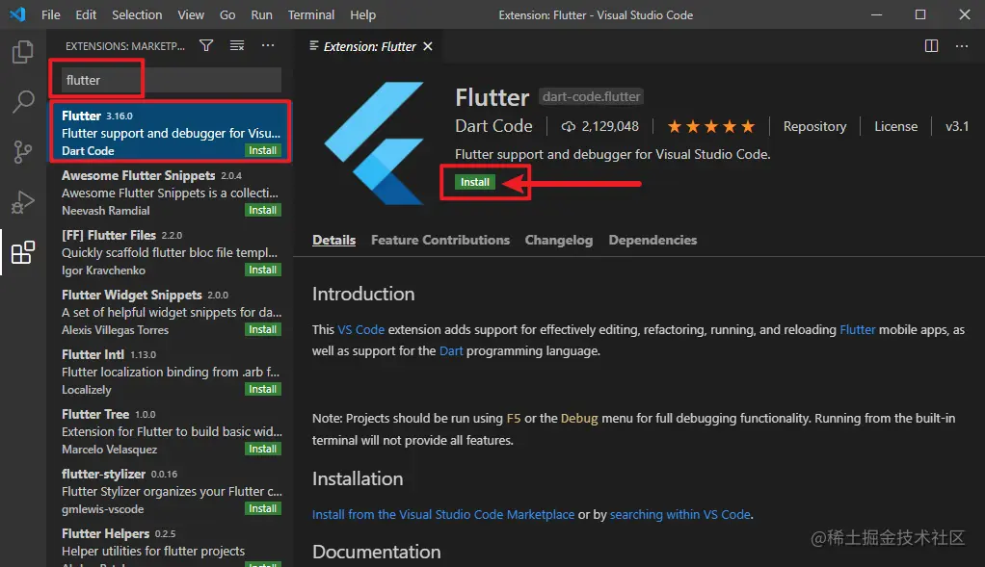Viewport: 985px width, 567px height.
Task: Click the Dart Code publisher name
Action: (493, 126)
